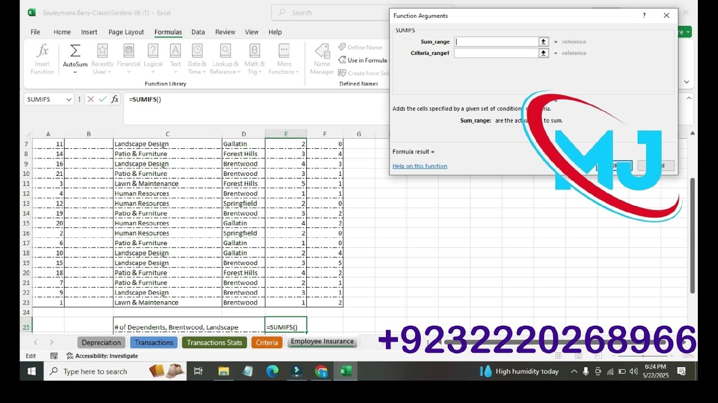Click inside the Criteria_range1 input field
The height and width of the screenshot is (403, 718).
tap(496, 53)
